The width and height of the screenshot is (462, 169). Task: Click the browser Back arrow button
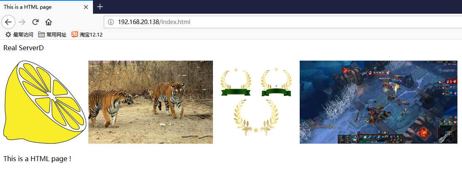(8, 22)
